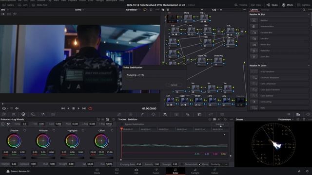Open the Power Window palette
The width and height of the screenshot is (312, 175).
click(x=154, y=114)
